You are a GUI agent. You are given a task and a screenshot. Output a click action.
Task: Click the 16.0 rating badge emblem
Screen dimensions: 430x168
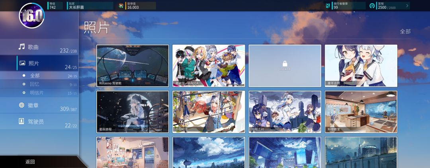coord(31,16)
